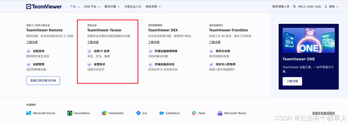
Task: Expand the ONE 平台 menu chevron
Action: point(99,7)
